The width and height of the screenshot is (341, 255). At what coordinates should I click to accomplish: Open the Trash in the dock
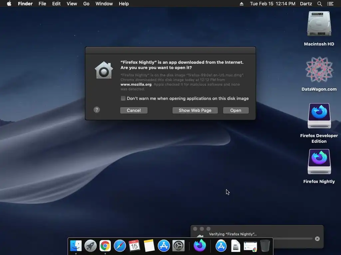point(265,246)
